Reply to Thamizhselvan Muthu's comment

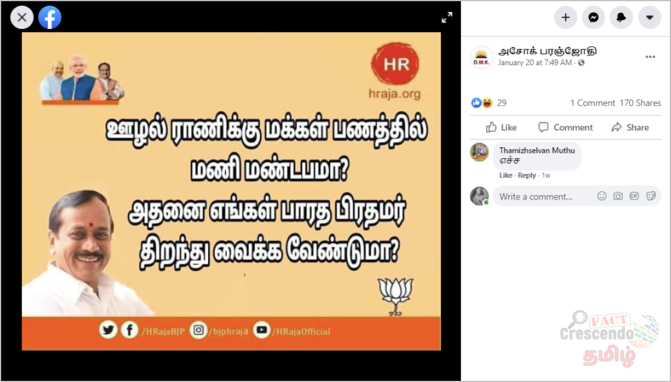526,176
